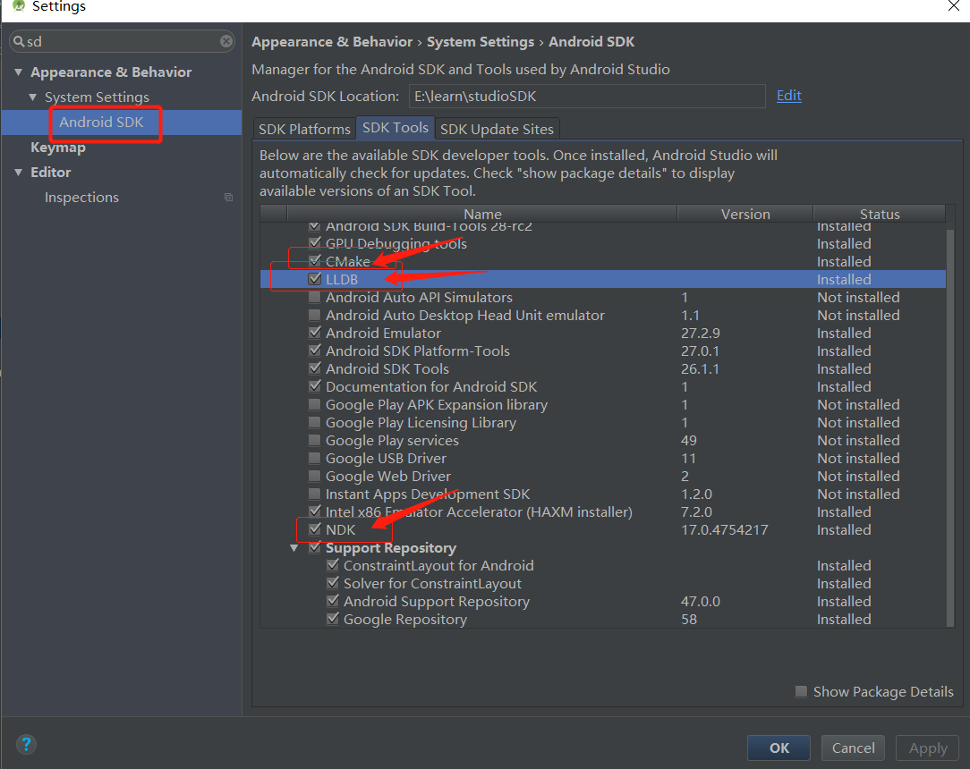Uncheck Support Repository group checkbox

[315, 547]
